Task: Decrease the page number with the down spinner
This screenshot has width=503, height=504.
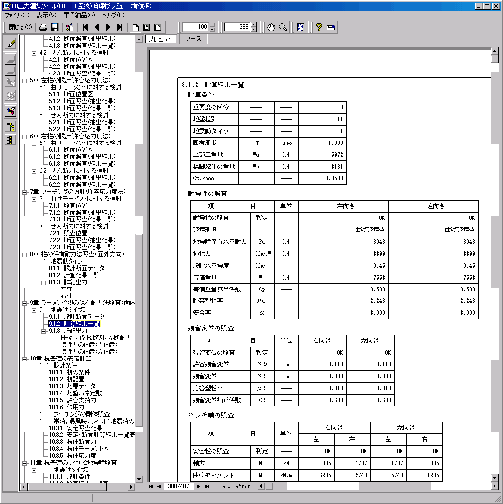Action: pyautogui.click(x=254, y=30)
